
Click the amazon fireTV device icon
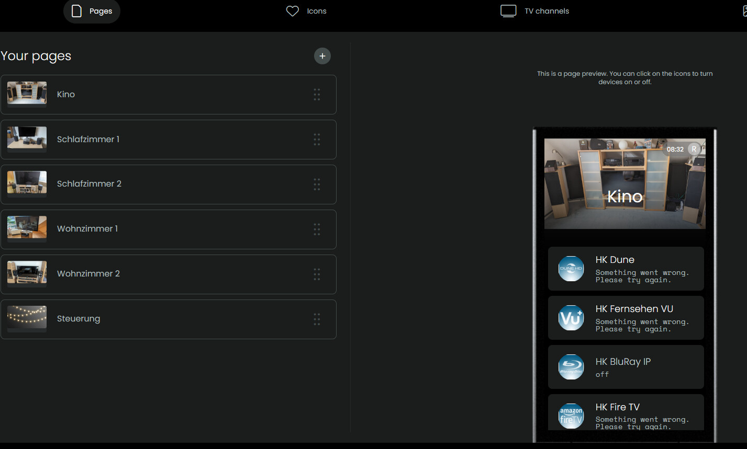point(571,416)
